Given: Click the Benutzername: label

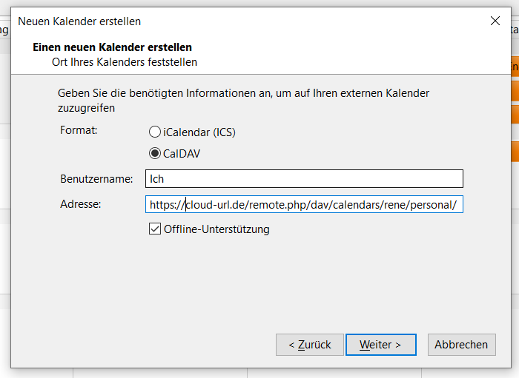Looking at the screenshot, I should [96, 179].
